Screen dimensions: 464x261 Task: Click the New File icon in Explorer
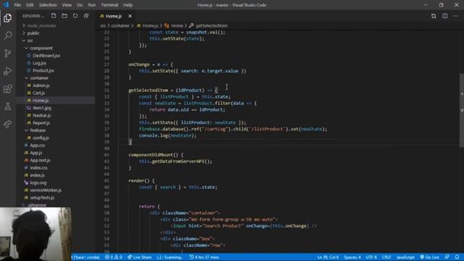54,16
